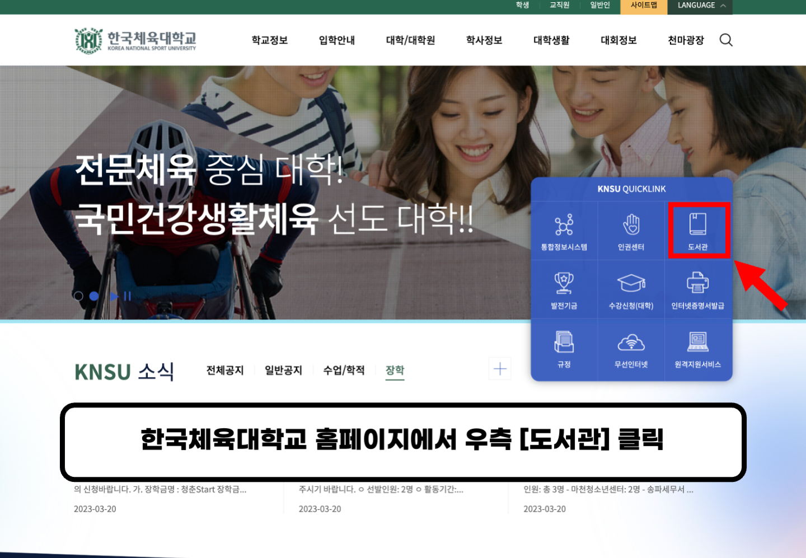
Task: Open the notice mentioning 선발인원: 2명
Action: tap(381, 490)
